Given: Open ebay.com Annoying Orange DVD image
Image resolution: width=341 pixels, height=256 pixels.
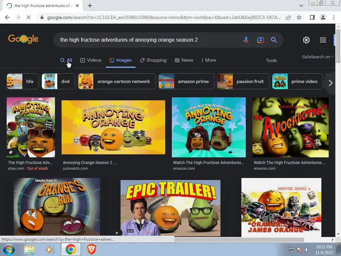Looking at the screenshot, I should 31,127.
